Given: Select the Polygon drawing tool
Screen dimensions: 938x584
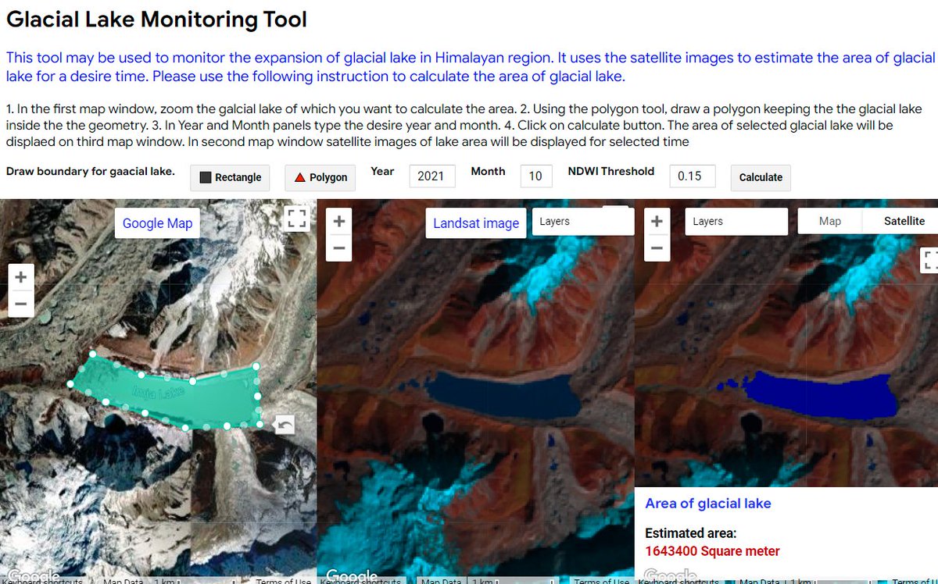Looking at the screenshot, I should point(320,177).
